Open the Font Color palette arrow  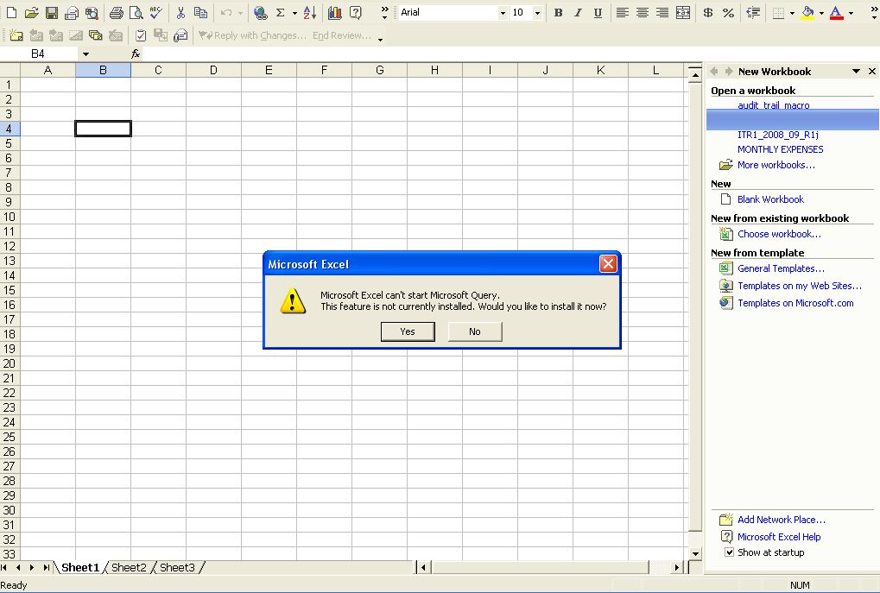(851, 12)
